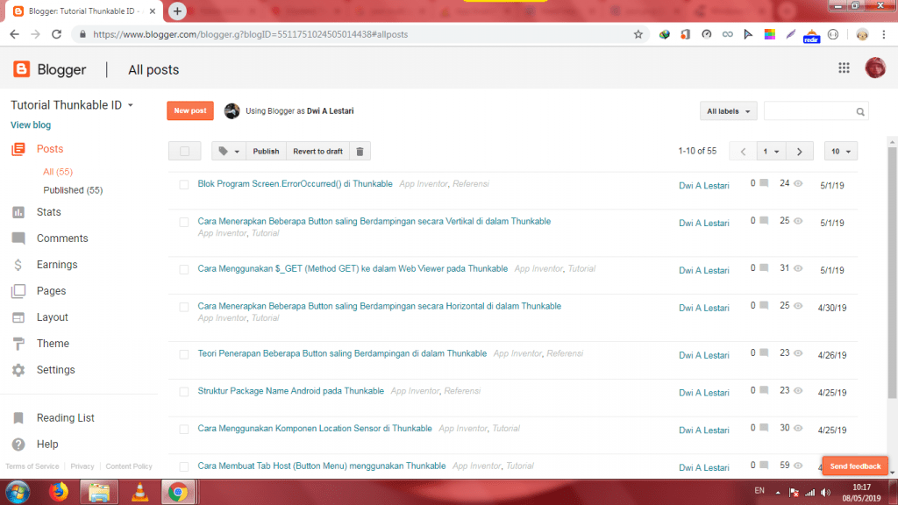Select Published (55) posts filter
This screenshot has width=898, height=505.
click(73, 190)
